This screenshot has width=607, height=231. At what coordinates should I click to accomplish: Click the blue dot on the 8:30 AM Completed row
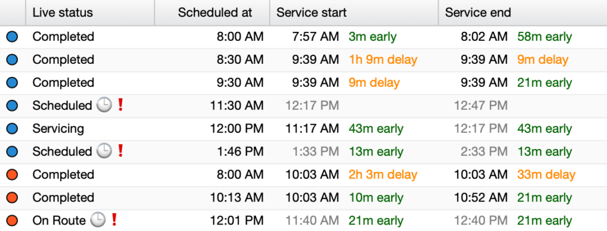[x=12, y=60]
